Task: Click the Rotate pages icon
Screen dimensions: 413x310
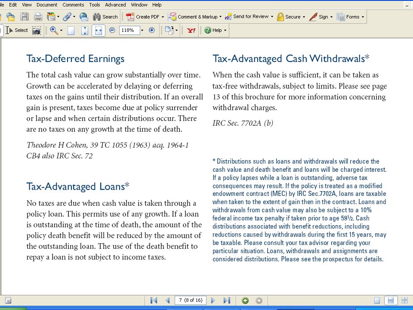Action: click(170, 30)
